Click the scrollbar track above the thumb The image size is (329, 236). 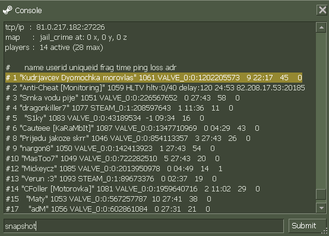pos(321,111)
